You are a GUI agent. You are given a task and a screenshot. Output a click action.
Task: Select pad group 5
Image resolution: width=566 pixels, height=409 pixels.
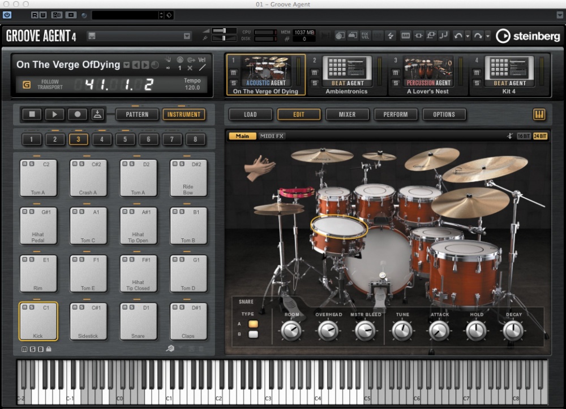(125, 139)
